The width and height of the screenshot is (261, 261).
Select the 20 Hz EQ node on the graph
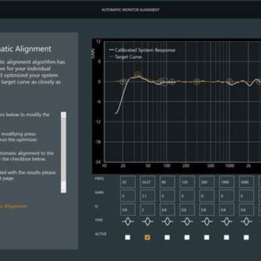[123, 82]
